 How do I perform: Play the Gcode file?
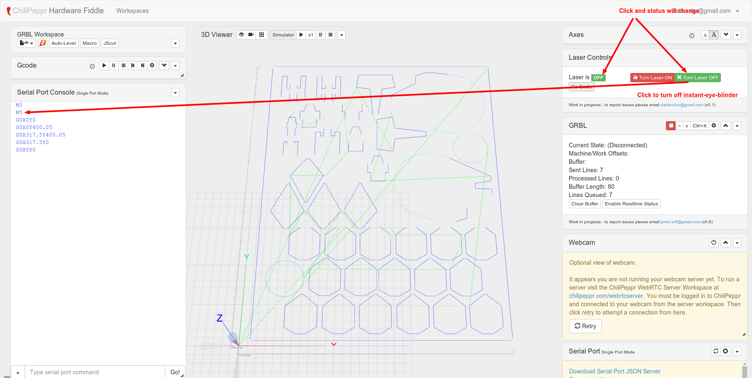104,66
